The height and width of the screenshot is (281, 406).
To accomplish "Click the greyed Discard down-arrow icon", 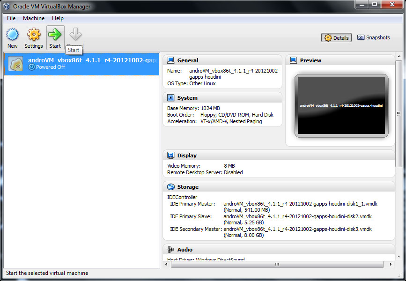I will point(75,35).
